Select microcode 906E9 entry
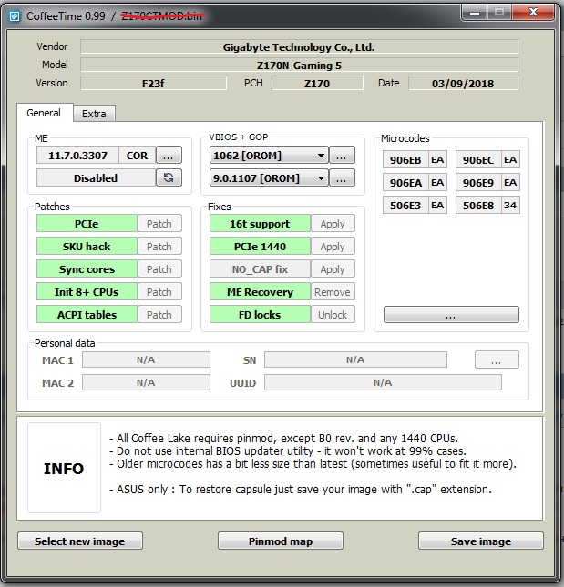The width and height of the screenshot is (564, 587). [478, 183]
